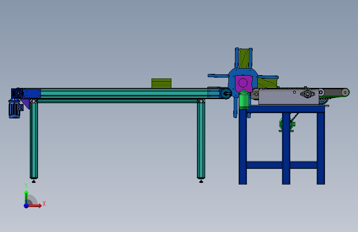
Task: Click the blue origin sphere of the triad
Action: coord(26,206)
